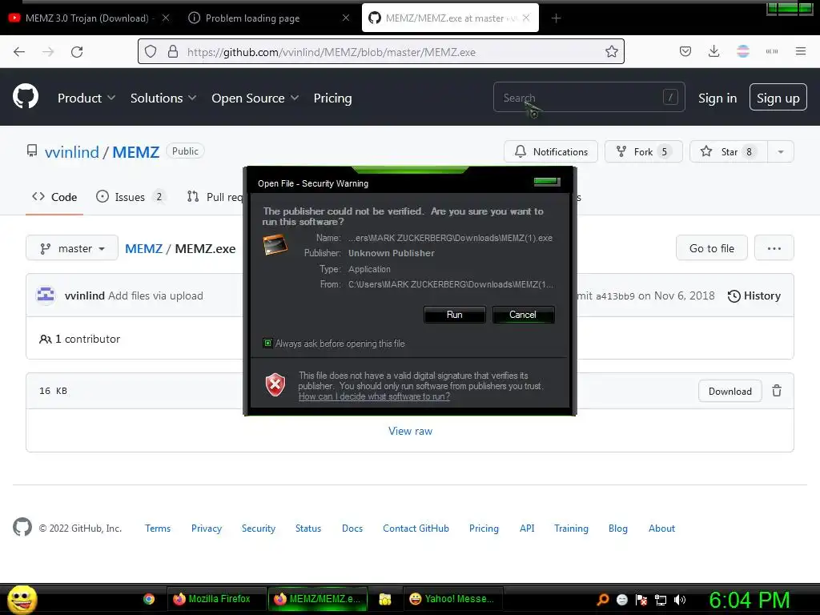The image size is (820, 615).
Task: Open a new browser tab with plus
Action: 556,18
